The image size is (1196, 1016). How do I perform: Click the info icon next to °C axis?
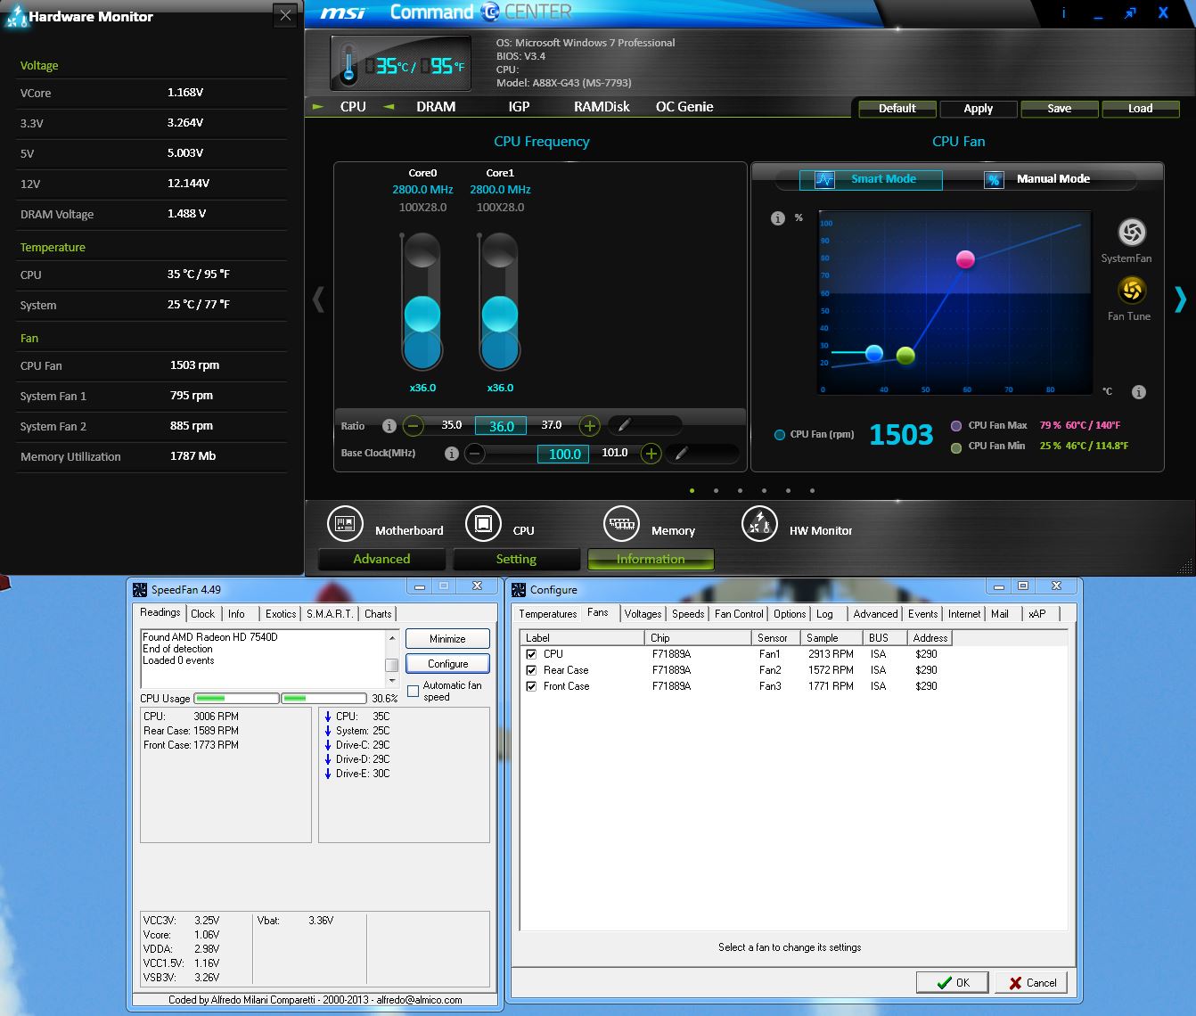tap(1139, 392)
